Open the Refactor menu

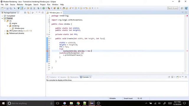[20, 5]
